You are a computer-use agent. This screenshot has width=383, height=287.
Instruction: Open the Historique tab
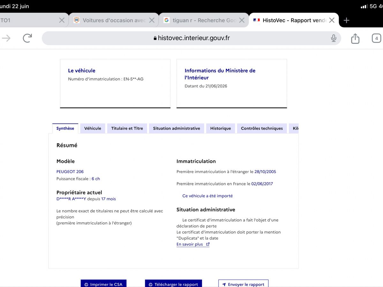pyautogui.click(x=221, y=129)
